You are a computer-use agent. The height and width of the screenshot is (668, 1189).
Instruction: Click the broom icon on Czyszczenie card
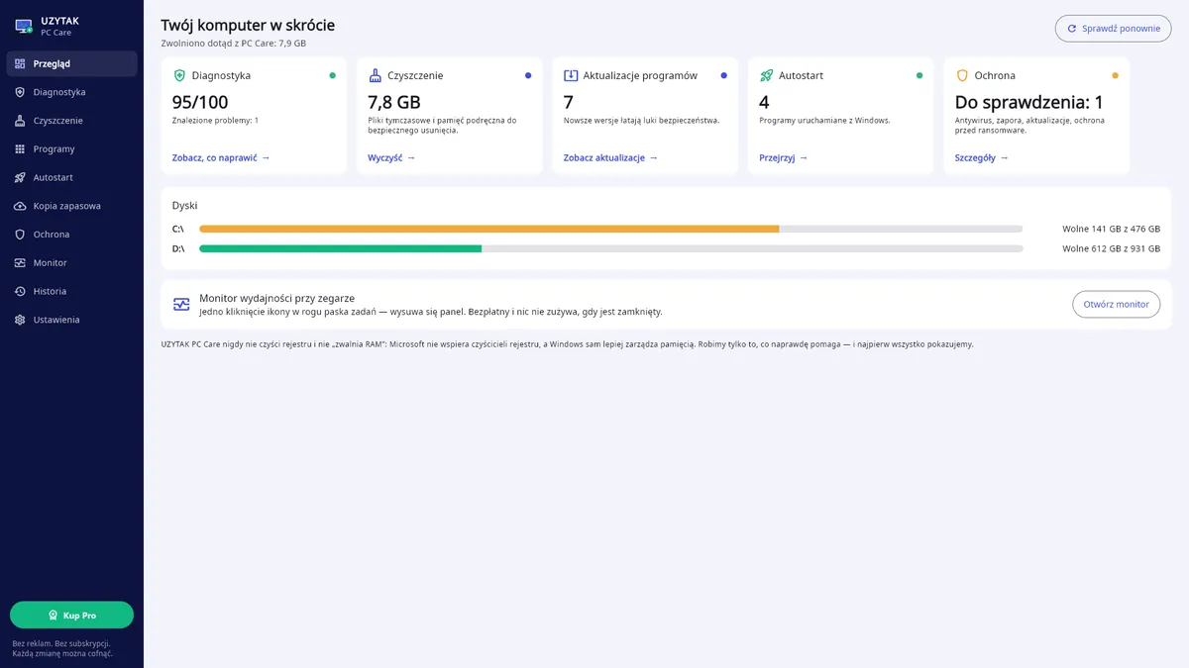point(375,75)
